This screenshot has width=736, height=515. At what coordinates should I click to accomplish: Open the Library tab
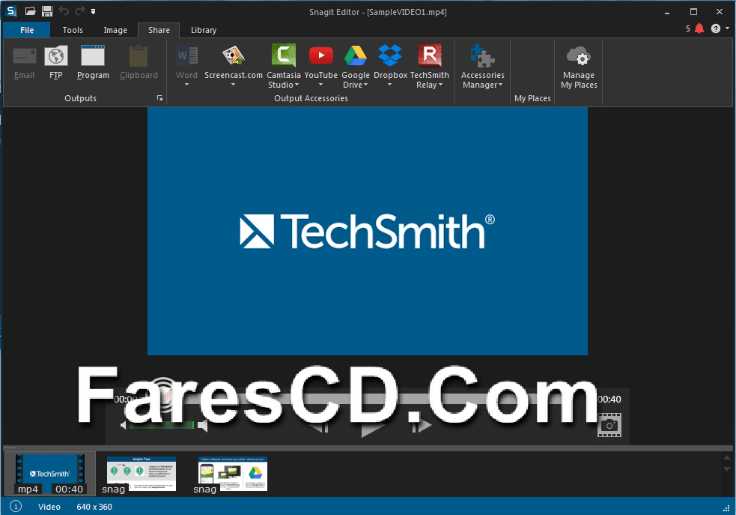tap(204, 30)
